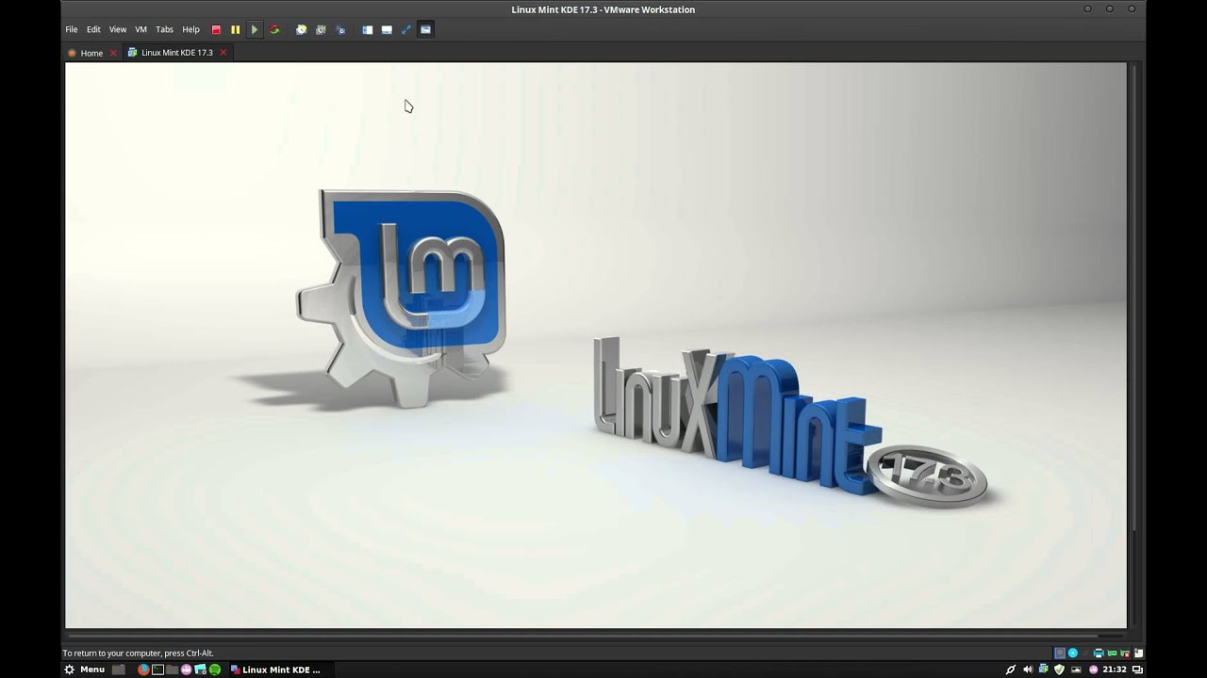Click the printer device status icon
This screenshot has width=1207, height=678.
coord(1099,653)
